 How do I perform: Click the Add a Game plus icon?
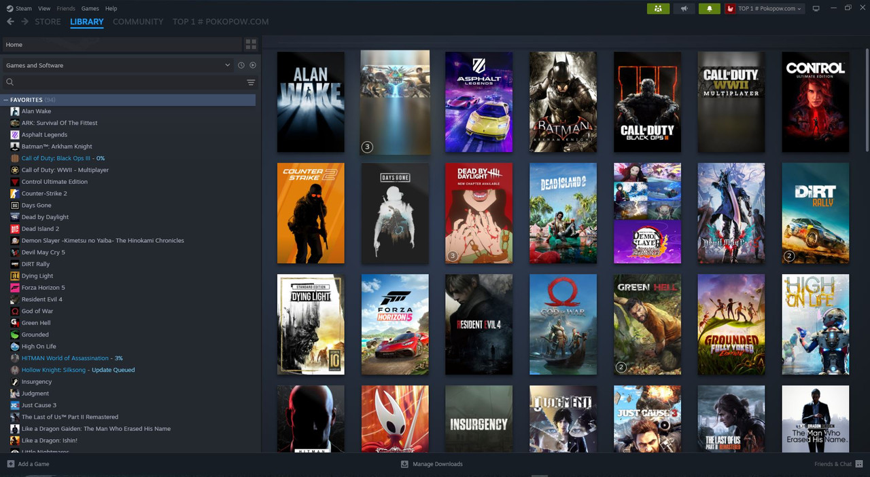tap(10, 464)
